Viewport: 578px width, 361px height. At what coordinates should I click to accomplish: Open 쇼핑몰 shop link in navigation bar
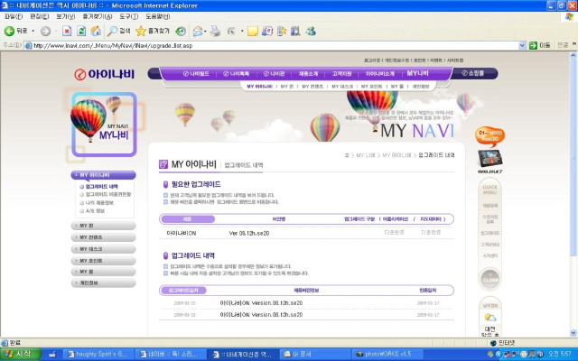point(473,73)
